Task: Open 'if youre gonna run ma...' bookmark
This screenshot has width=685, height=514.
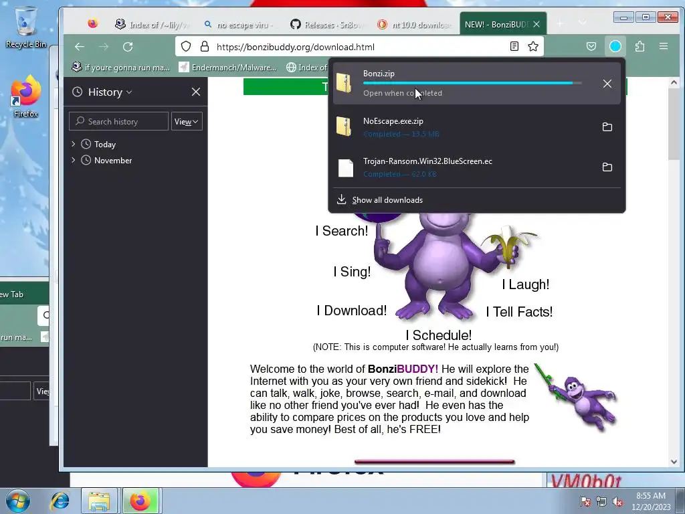Action: [122, 68]
